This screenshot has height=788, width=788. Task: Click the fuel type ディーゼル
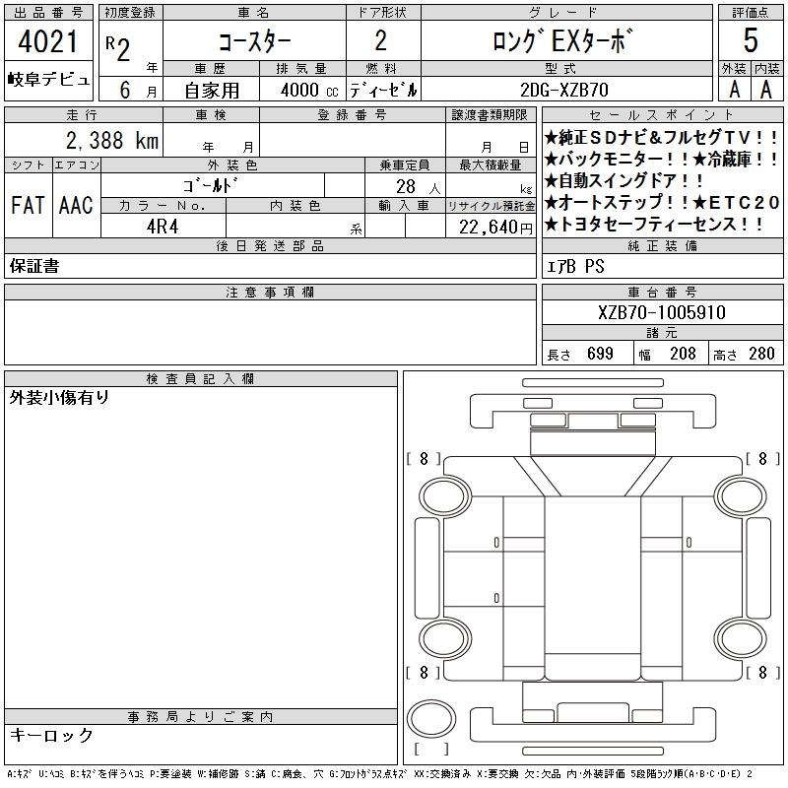[383, 91]
